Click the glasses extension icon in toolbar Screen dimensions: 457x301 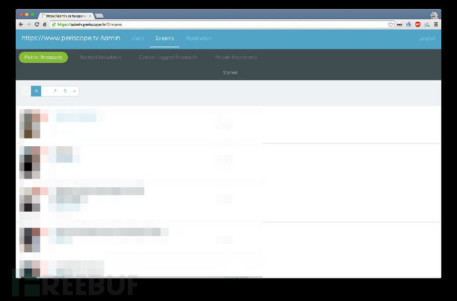tap(399, 24)
